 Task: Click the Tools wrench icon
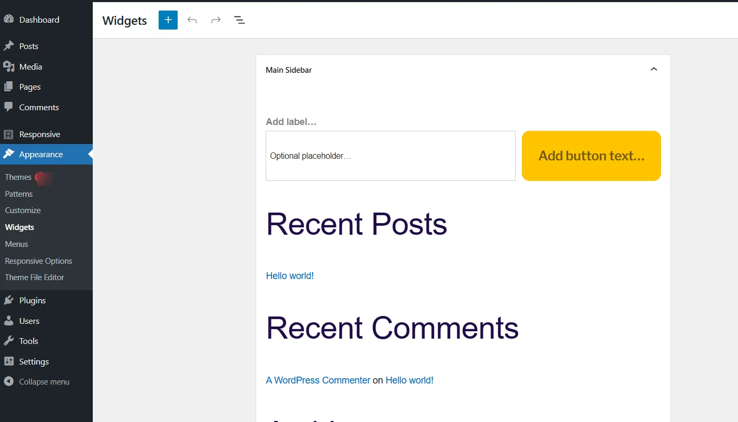pyautogui.click(x=8, y=341)
